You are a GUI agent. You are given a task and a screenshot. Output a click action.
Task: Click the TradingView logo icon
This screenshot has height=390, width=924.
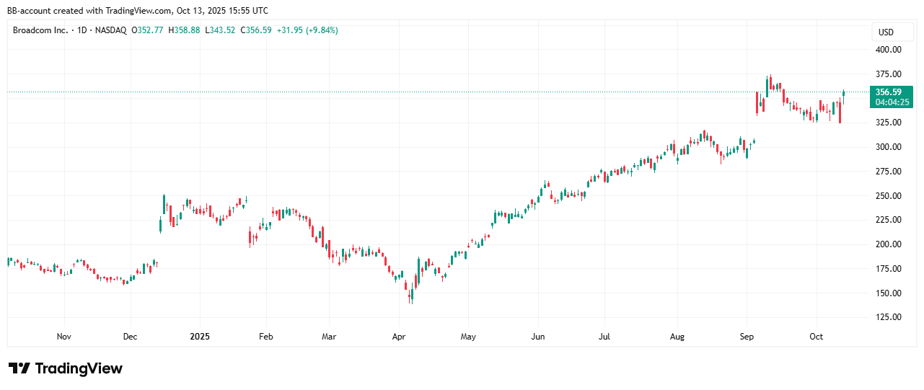coord(19,368)
